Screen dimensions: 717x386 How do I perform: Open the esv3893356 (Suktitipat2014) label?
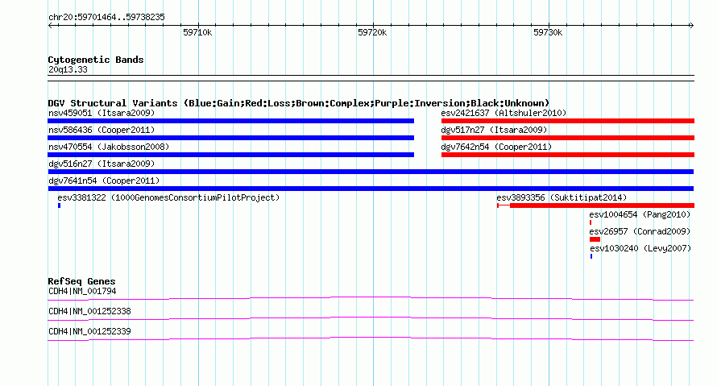[562, 197]
